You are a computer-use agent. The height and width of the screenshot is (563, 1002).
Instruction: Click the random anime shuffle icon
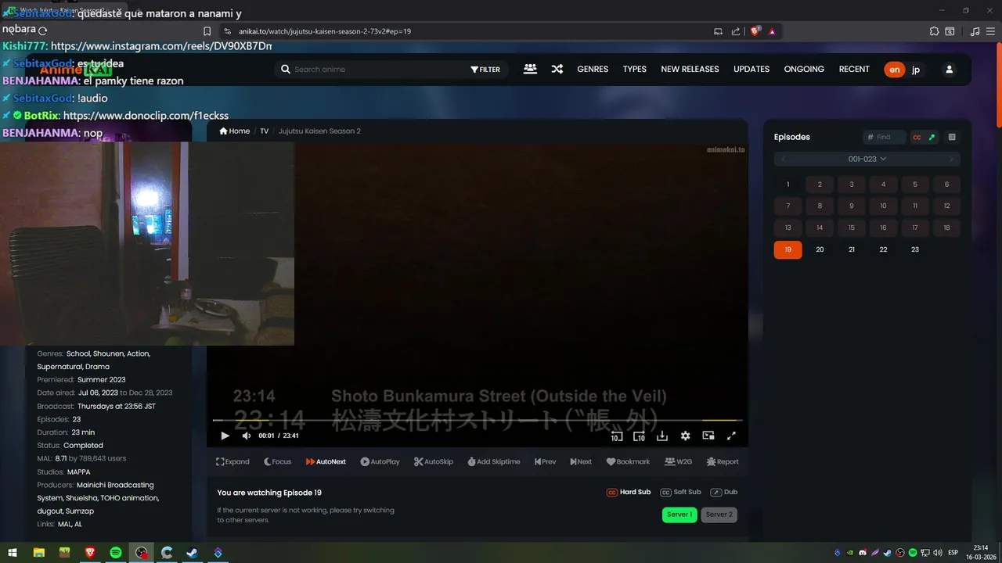[557, 69]
